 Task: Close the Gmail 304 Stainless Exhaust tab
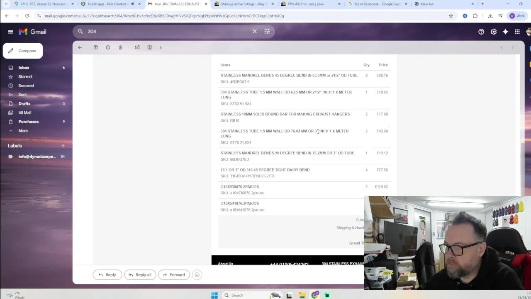(x=206, y=4)
